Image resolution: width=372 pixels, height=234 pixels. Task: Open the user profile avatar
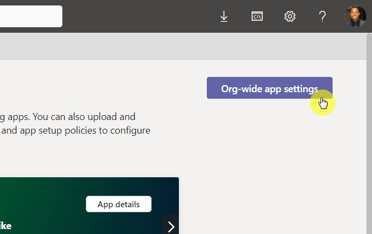click(355, 16)
